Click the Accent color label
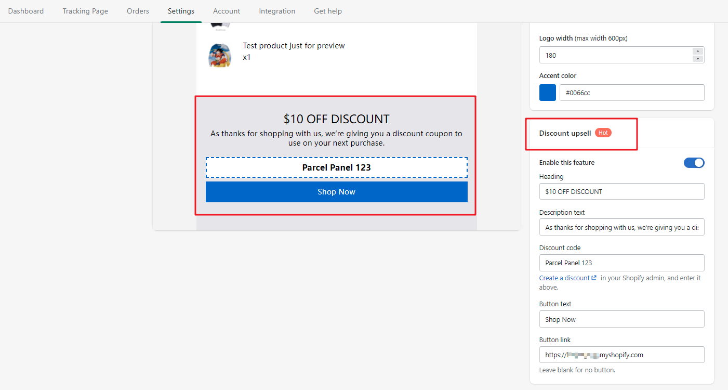The width and height of the screenshot is (728, 390). click(558, 76)
